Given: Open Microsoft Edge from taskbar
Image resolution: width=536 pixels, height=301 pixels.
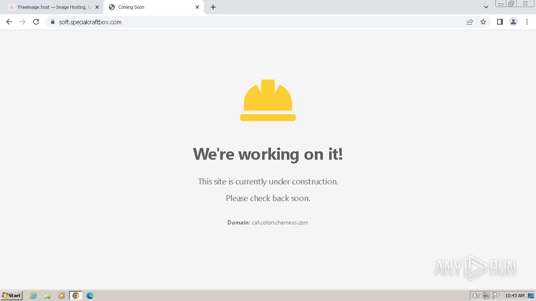Looking at the screenshot, I should tap(90, 296).
